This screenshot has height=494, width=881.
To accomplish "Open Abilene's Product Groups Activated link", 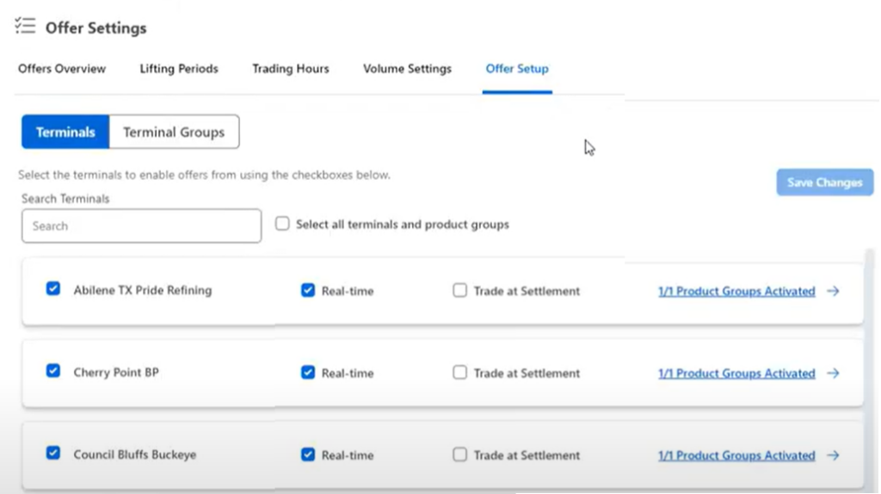I will [x=736, y=291].
